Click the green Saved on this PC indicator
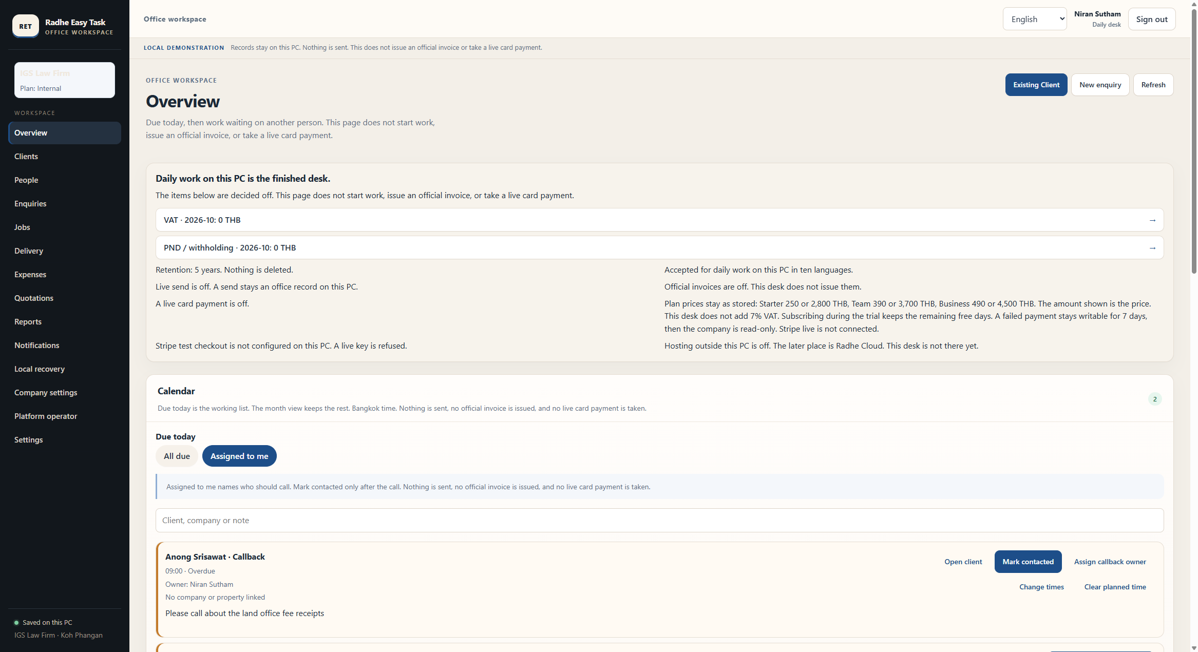1198x652 pixels. (x=16, y=623)
